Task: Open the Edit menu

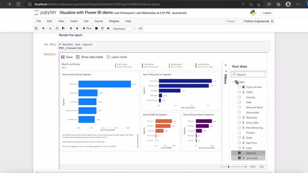Action: click(x=50, y=21)
